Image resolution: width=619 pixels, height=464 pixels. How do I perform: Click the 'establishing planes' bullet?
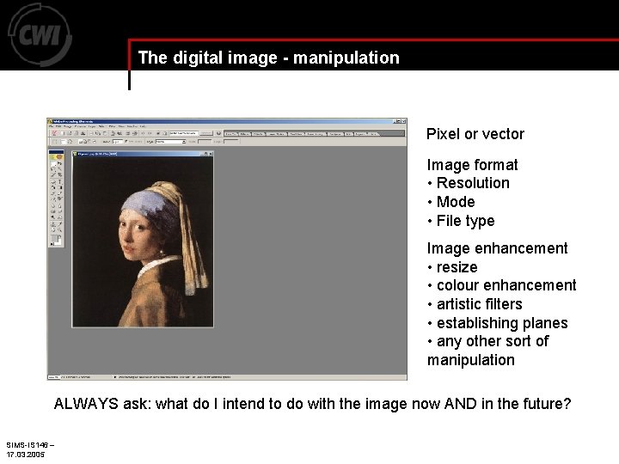502,323
